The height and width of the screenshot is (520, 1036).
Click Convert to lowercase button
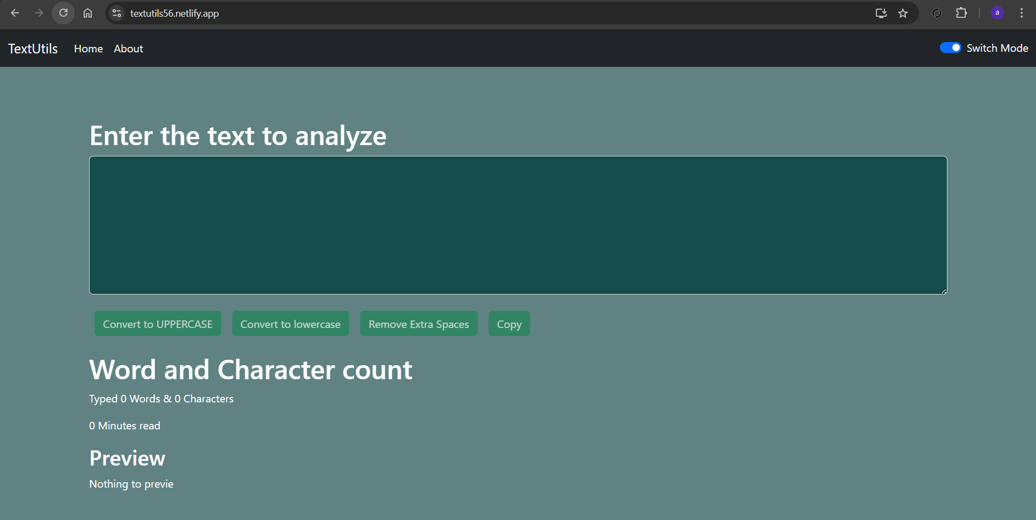pyautogui.click(x=290, y=324)
